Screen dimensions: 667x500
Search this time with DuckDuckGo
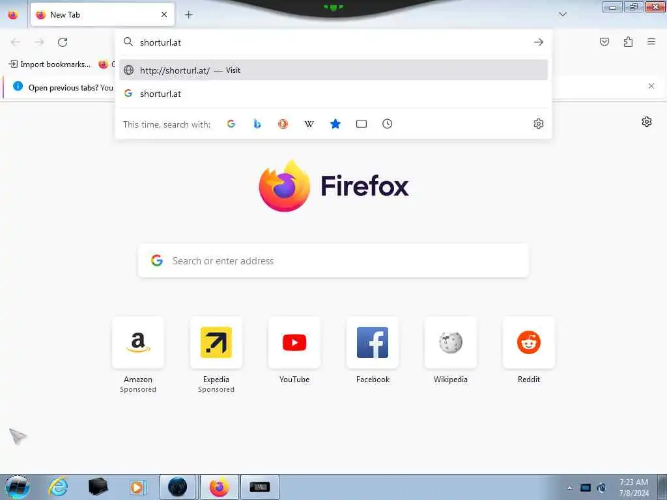click(283, 124)
